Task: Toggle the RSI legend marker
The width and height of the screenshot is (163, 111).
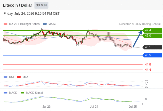Action: 6,77
